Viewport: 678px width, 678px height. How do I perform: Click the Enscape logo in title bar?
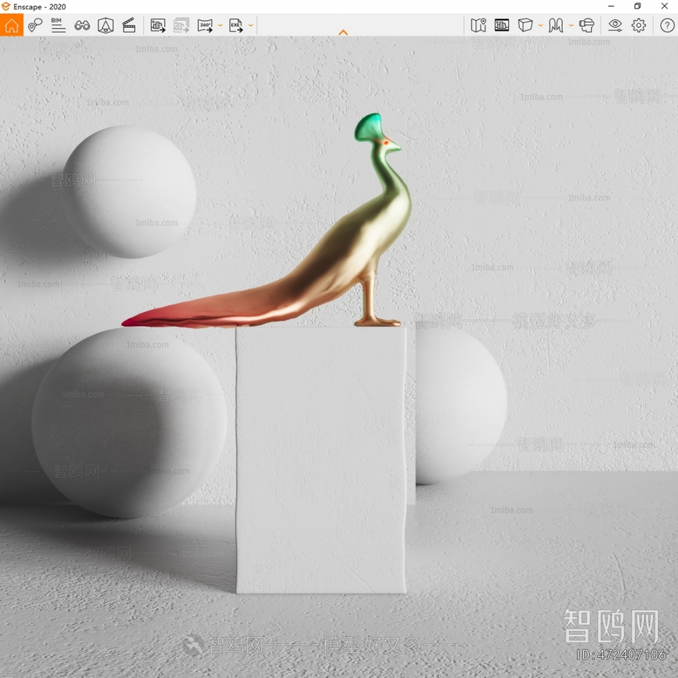coord(6,6)
